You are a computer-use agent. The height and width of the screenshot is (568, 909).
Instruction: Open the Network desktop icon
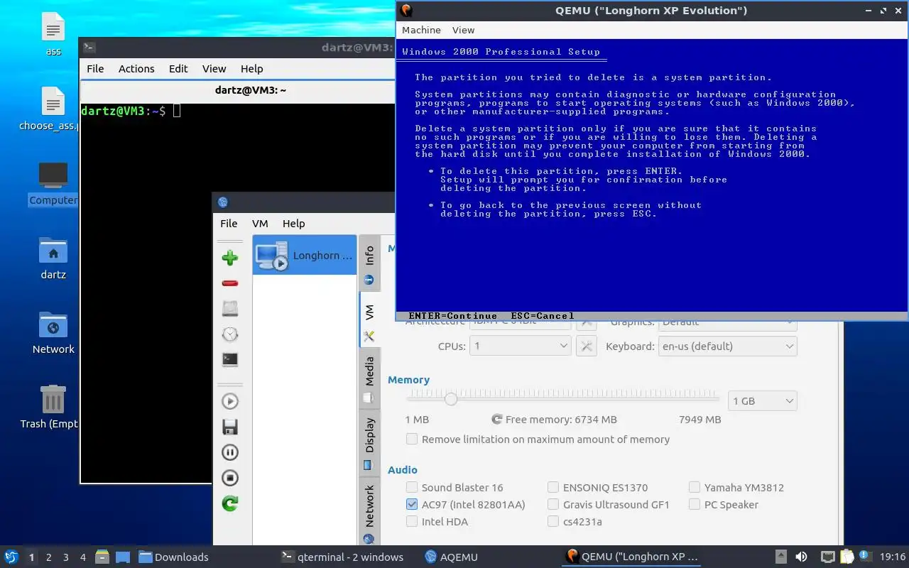coord(53,332)
